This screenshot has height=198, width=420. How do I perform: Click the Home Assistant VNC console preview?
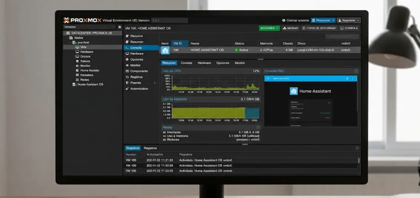click(311, 101)
